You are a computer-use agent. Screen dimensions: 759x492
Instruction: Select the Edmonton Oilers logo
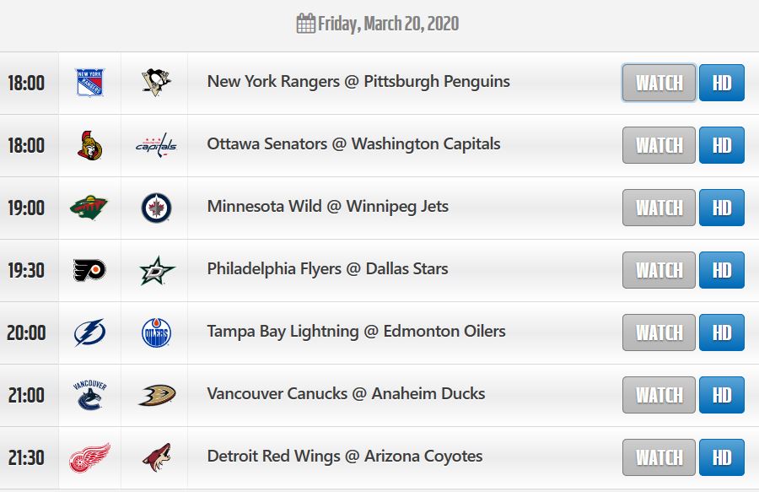click(156, 333)
